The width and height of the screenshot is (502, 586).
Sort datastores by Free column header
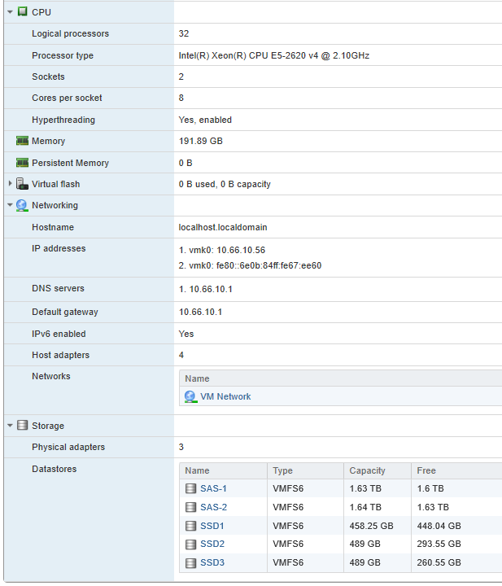(x=428, y=471)
